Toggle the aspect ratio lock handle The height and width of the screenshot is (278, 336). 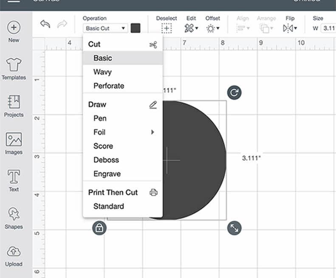tap(99, 228)
